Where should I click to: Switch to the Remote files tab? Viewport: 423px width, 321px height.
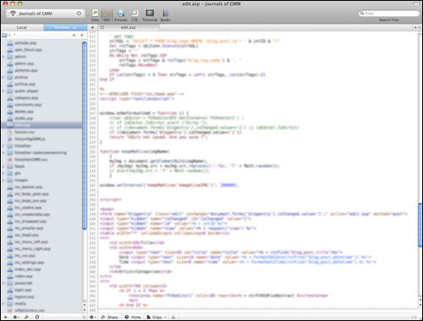click(65, 27)
